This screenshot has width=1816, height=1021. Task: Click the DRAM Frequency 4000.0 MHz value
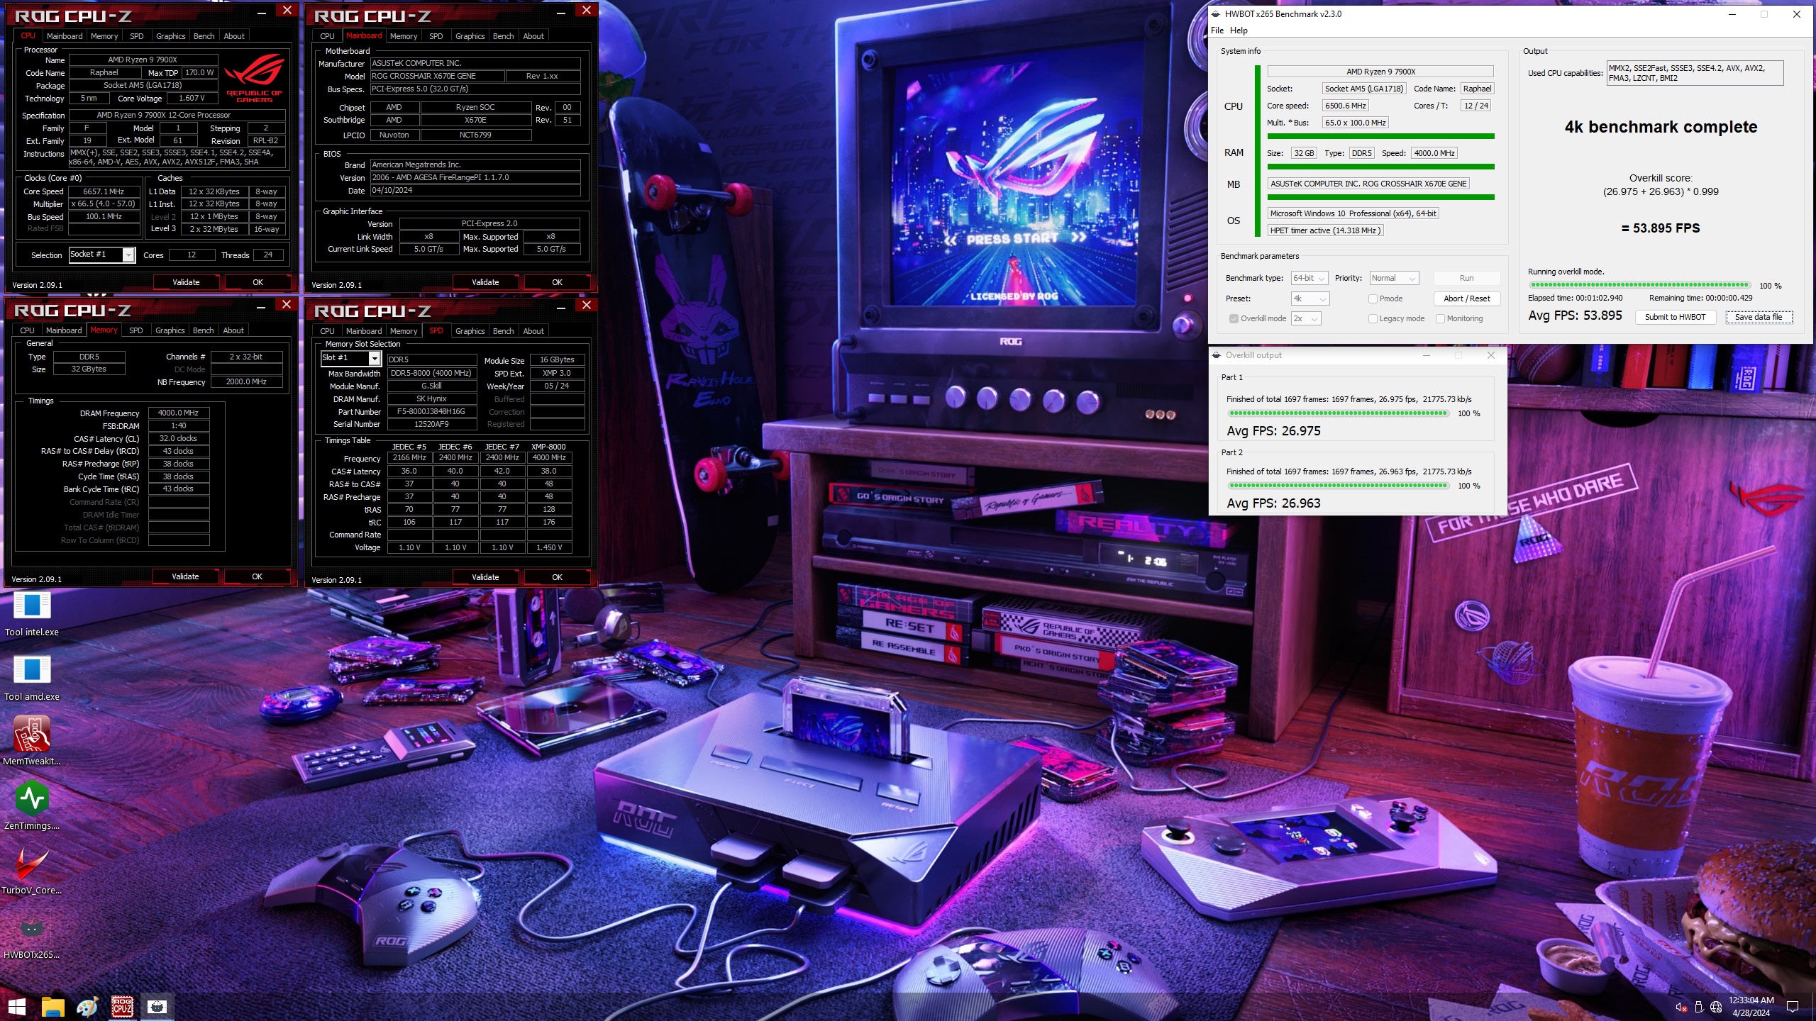178,413
